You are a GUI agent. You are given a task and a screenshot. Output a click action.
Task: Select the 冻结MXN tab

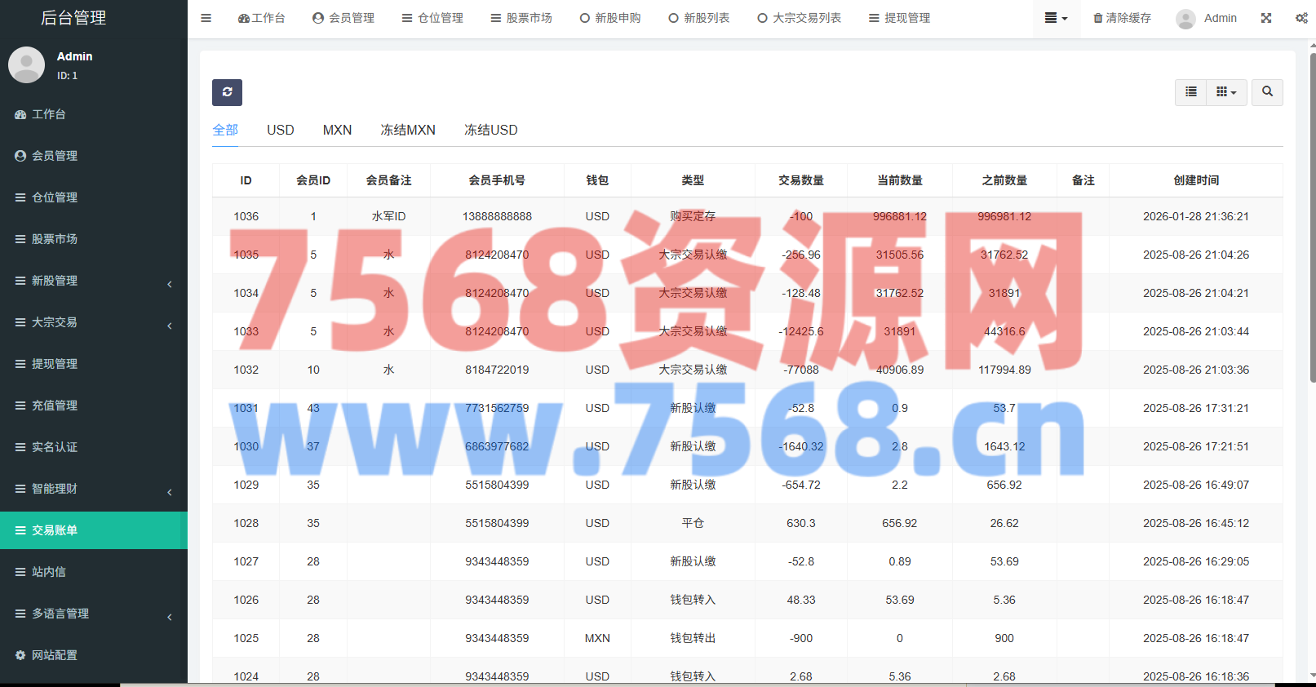point(408,130)
